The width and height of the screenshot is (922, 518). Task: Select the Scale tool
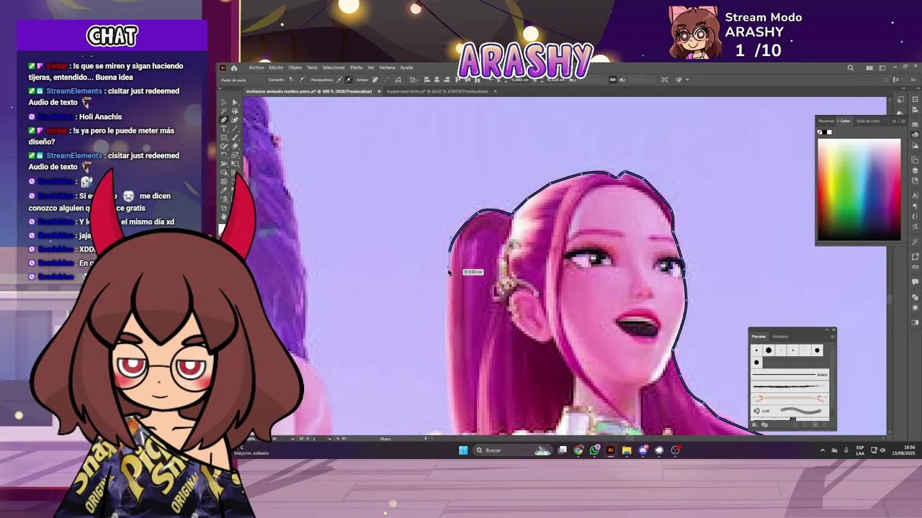[235, 155]
